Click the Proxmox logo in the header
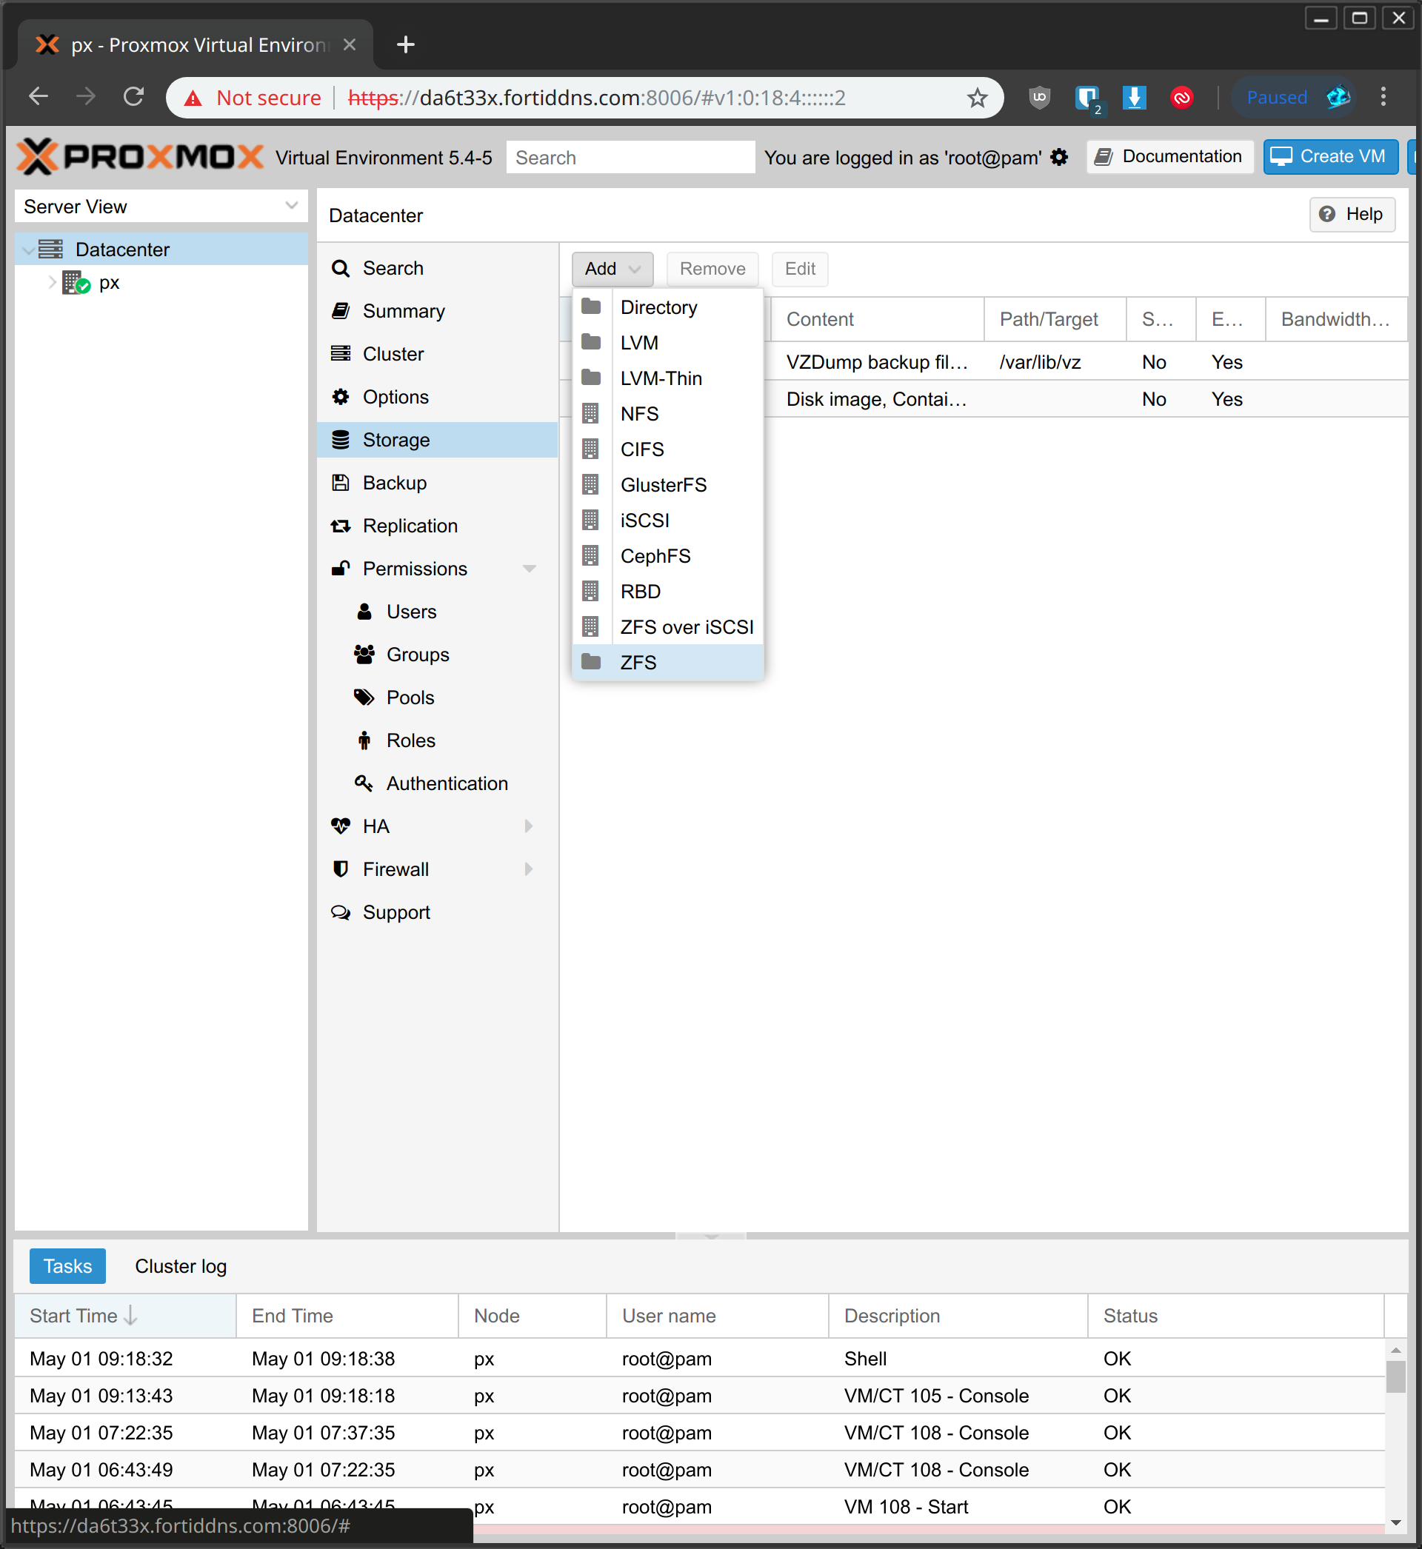The width and height of the screenshot is (1422, 1549). click(x=140, y=157)
